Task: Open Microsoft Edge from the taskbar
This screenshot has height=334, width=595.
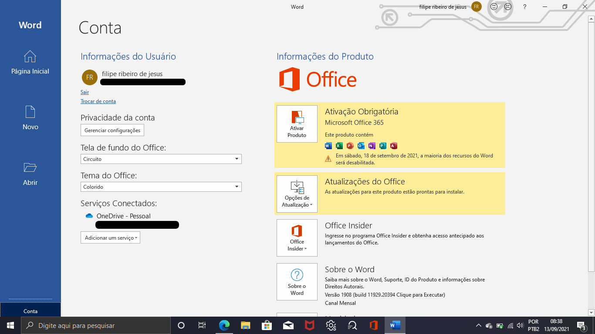Action: (224, 325)
